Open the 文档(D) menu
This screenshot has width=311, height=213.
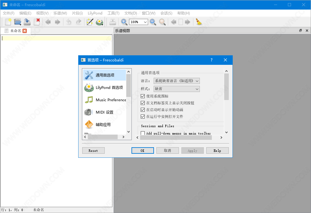coord(131,13)
